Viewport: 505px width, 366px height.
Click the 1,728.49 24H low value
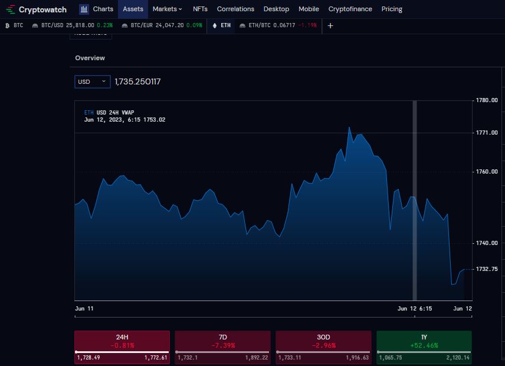pyautogui.click(x=88, y=358)
